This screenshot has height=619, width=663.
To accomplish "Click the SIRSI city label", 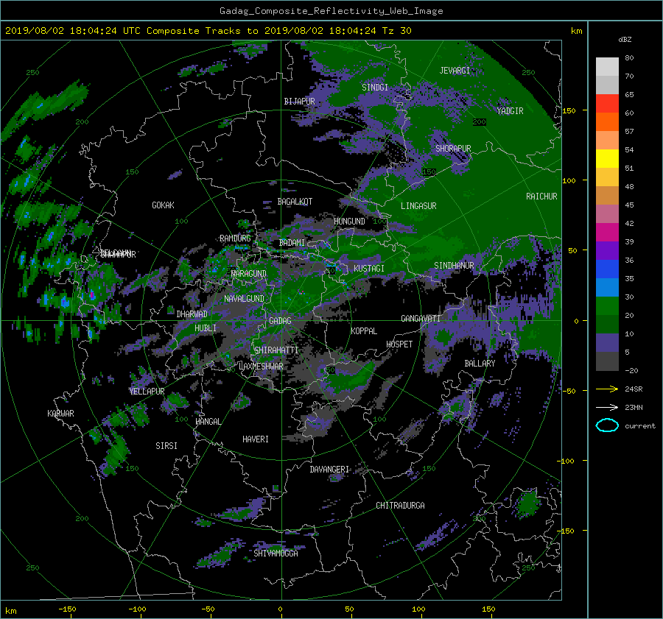I will [x=166, y=446].
